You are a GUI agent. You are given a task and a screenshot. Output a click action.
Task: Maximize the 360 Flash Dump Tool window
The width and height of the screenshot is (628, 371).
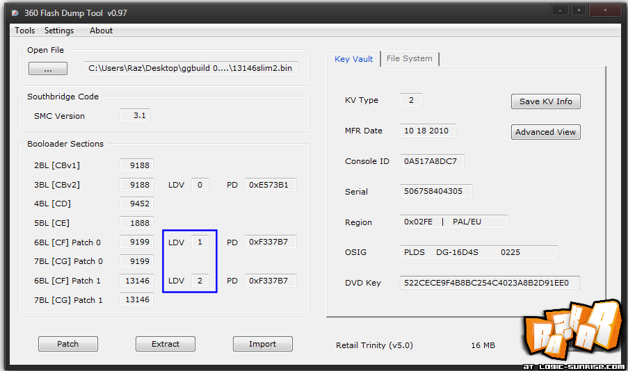click(x=579, y=10)
